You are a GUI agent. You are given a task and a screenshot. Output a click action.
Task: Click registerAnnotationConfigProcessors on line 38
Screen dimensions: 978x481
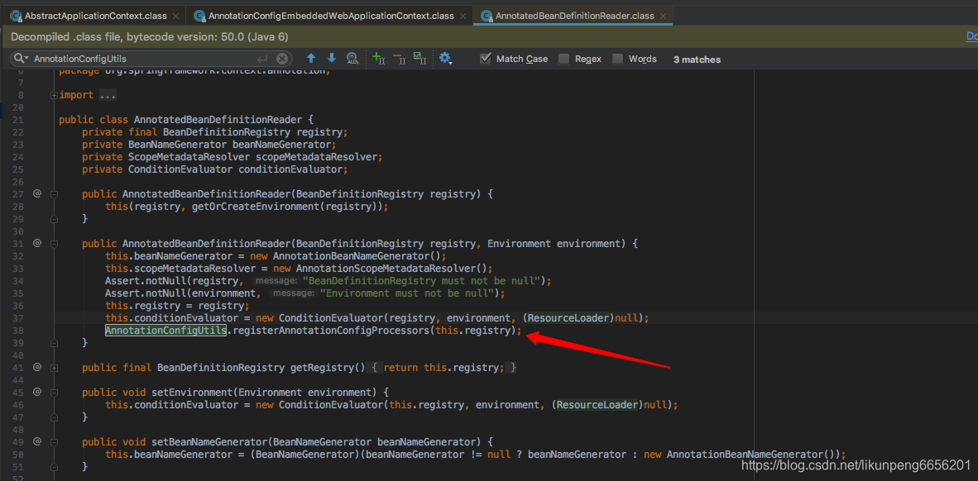(329, 331)
